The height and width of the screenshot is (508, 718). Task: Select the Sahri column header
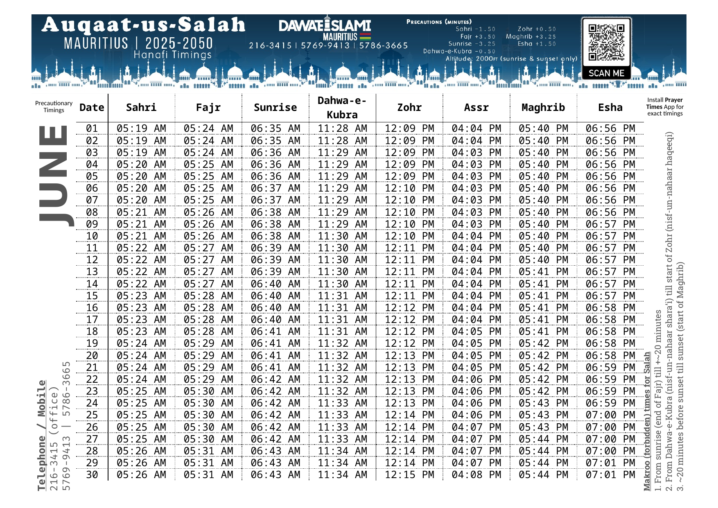(x=141, y=108)
